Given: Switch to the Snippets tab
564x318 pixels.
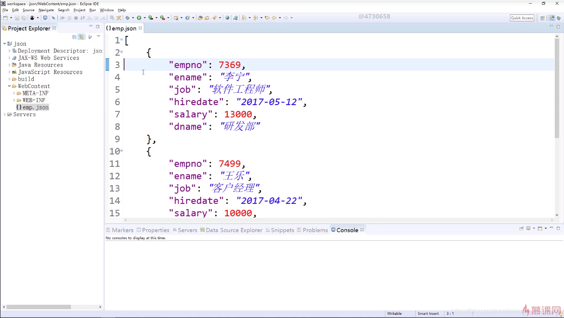Looking at the screenshot, I should [280, 230].
